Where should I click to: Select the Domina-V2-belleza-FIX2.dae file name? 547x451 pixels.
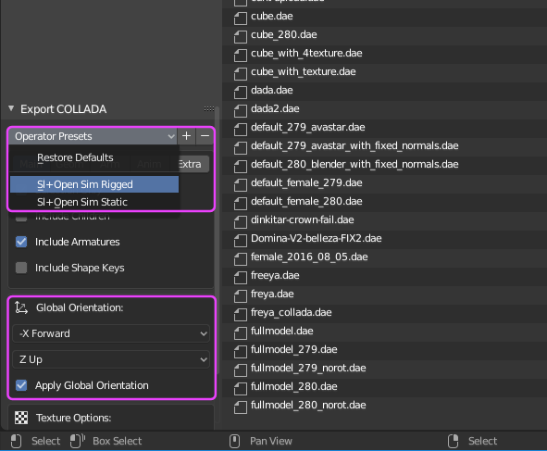pyautogui.click(x=316, y=238)
